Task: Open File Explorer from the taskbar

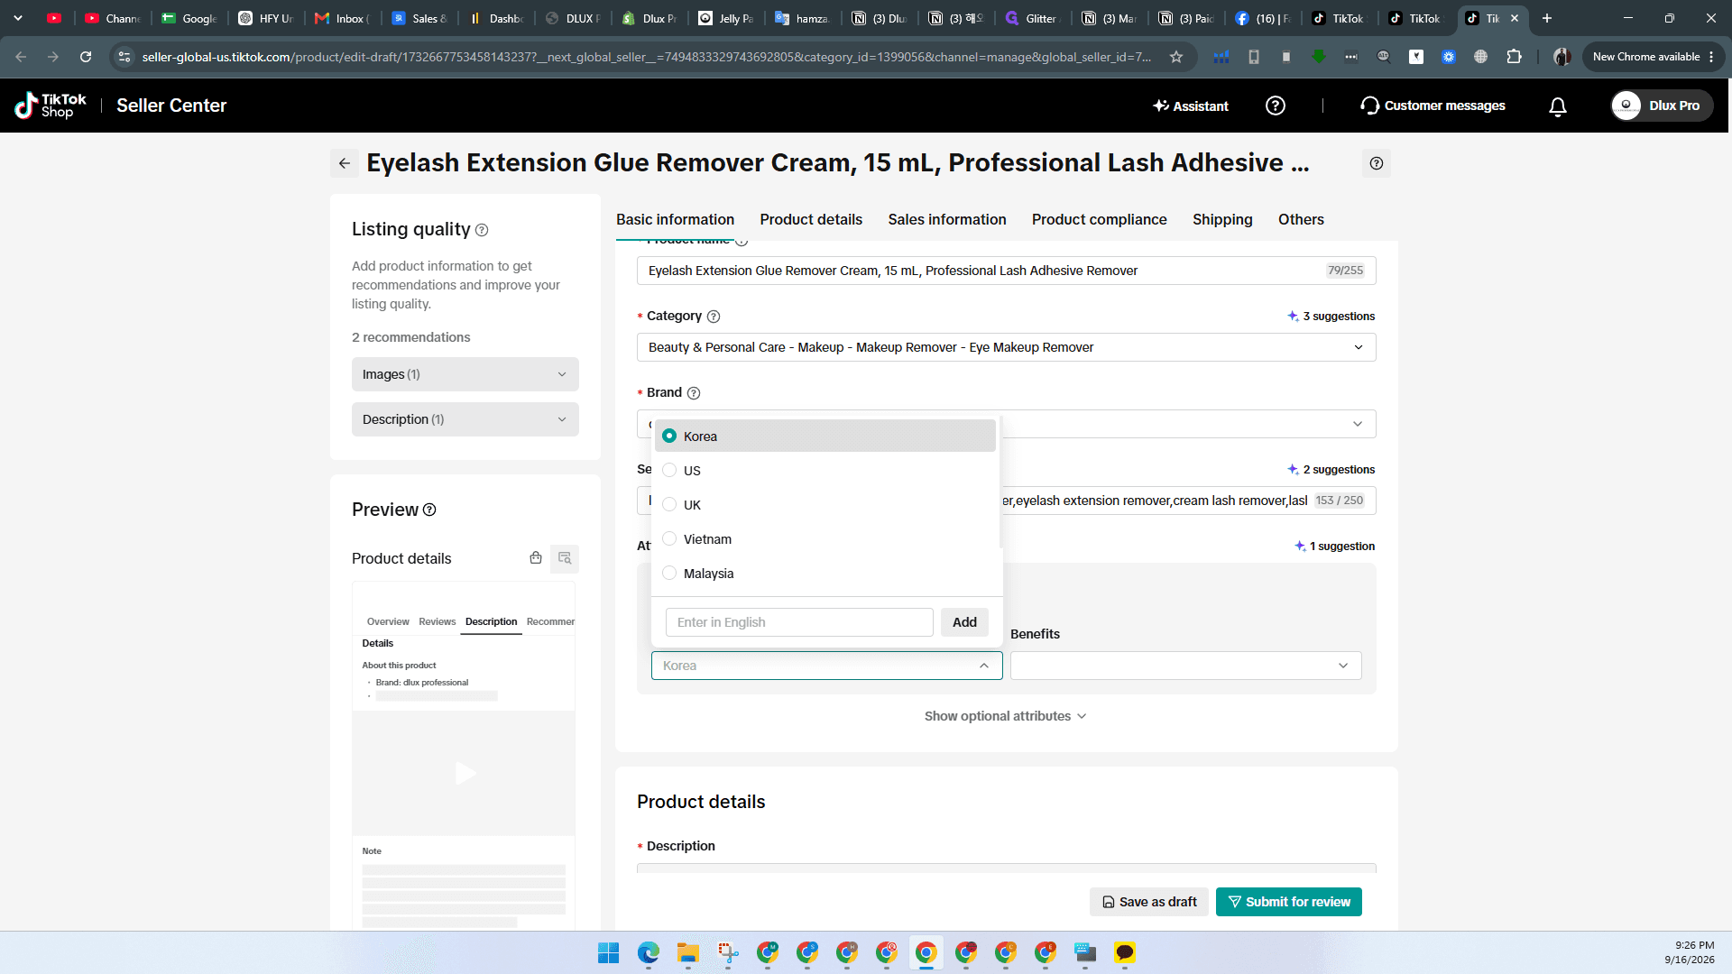Action: (x=688, y=952)
